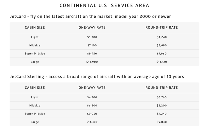
Task: Click Sterling round-trip rate $3,760
Action: coord(162,97)
